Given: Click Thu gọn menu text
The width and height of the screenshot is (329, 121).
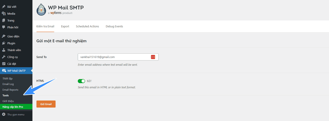Looking at the screenshot, I should pos(16,114).
